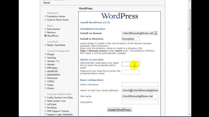Click bullet icon beside Crafty Syntax Live Help
Viewport: 209px width, 117px height.
pos(45,97)
